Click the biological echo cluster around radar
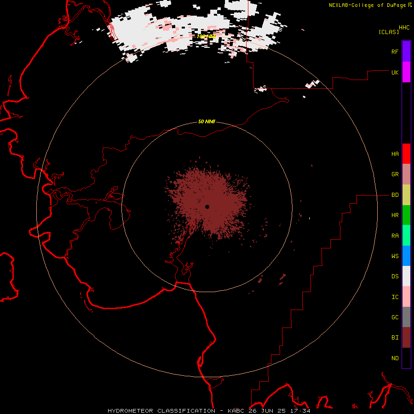414x414 pixels. tap(208, 205)
